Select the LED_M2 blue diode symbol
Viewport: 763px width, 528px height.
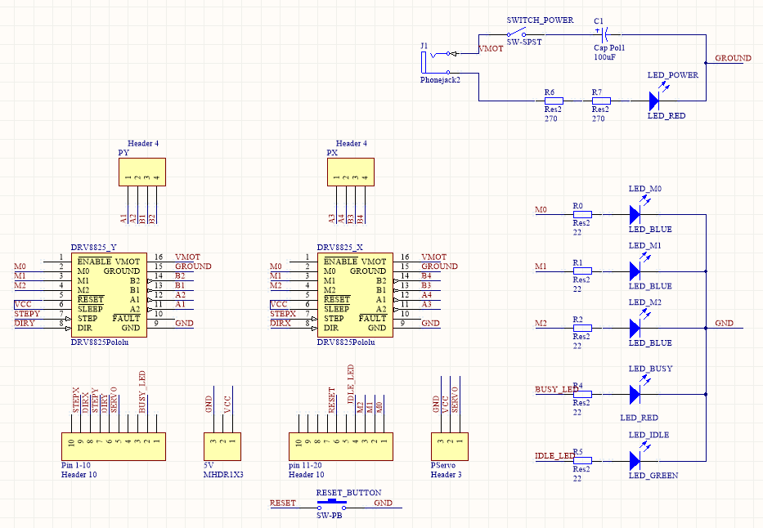point(635,328)
